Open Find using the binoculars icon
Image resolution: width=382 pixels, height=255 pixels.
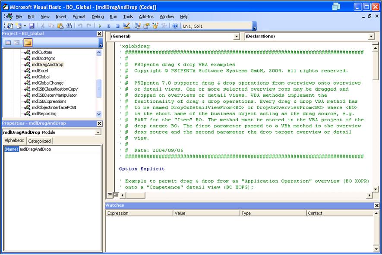69,26
